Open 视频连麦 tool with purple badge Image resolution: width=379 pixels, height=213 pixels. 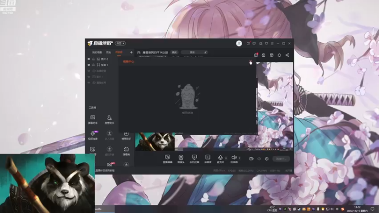(93, 135)
